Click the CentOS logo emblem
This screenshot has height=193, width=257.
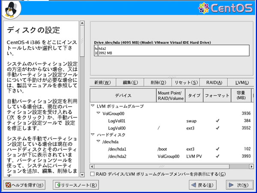[204, 8]
